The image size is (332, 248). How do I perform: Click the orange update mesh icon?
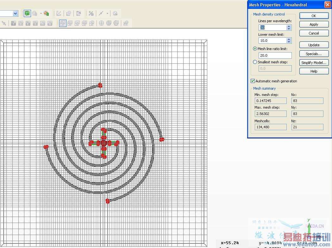tap(46, 13)
